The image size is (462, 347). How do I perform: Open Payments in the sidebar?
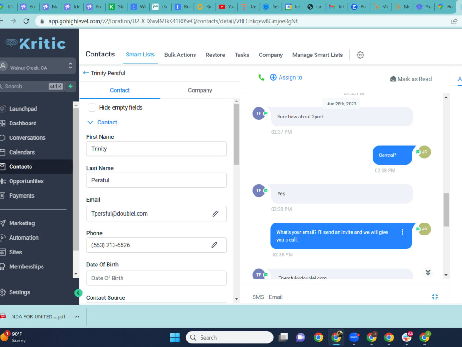tap(22, 196)
